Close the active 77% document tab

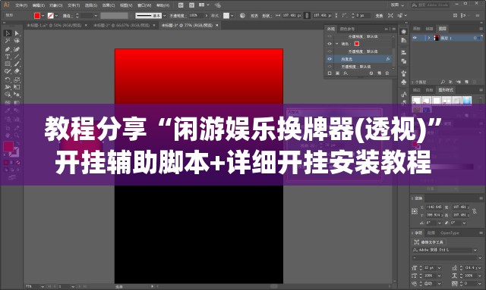pos(217,25)
